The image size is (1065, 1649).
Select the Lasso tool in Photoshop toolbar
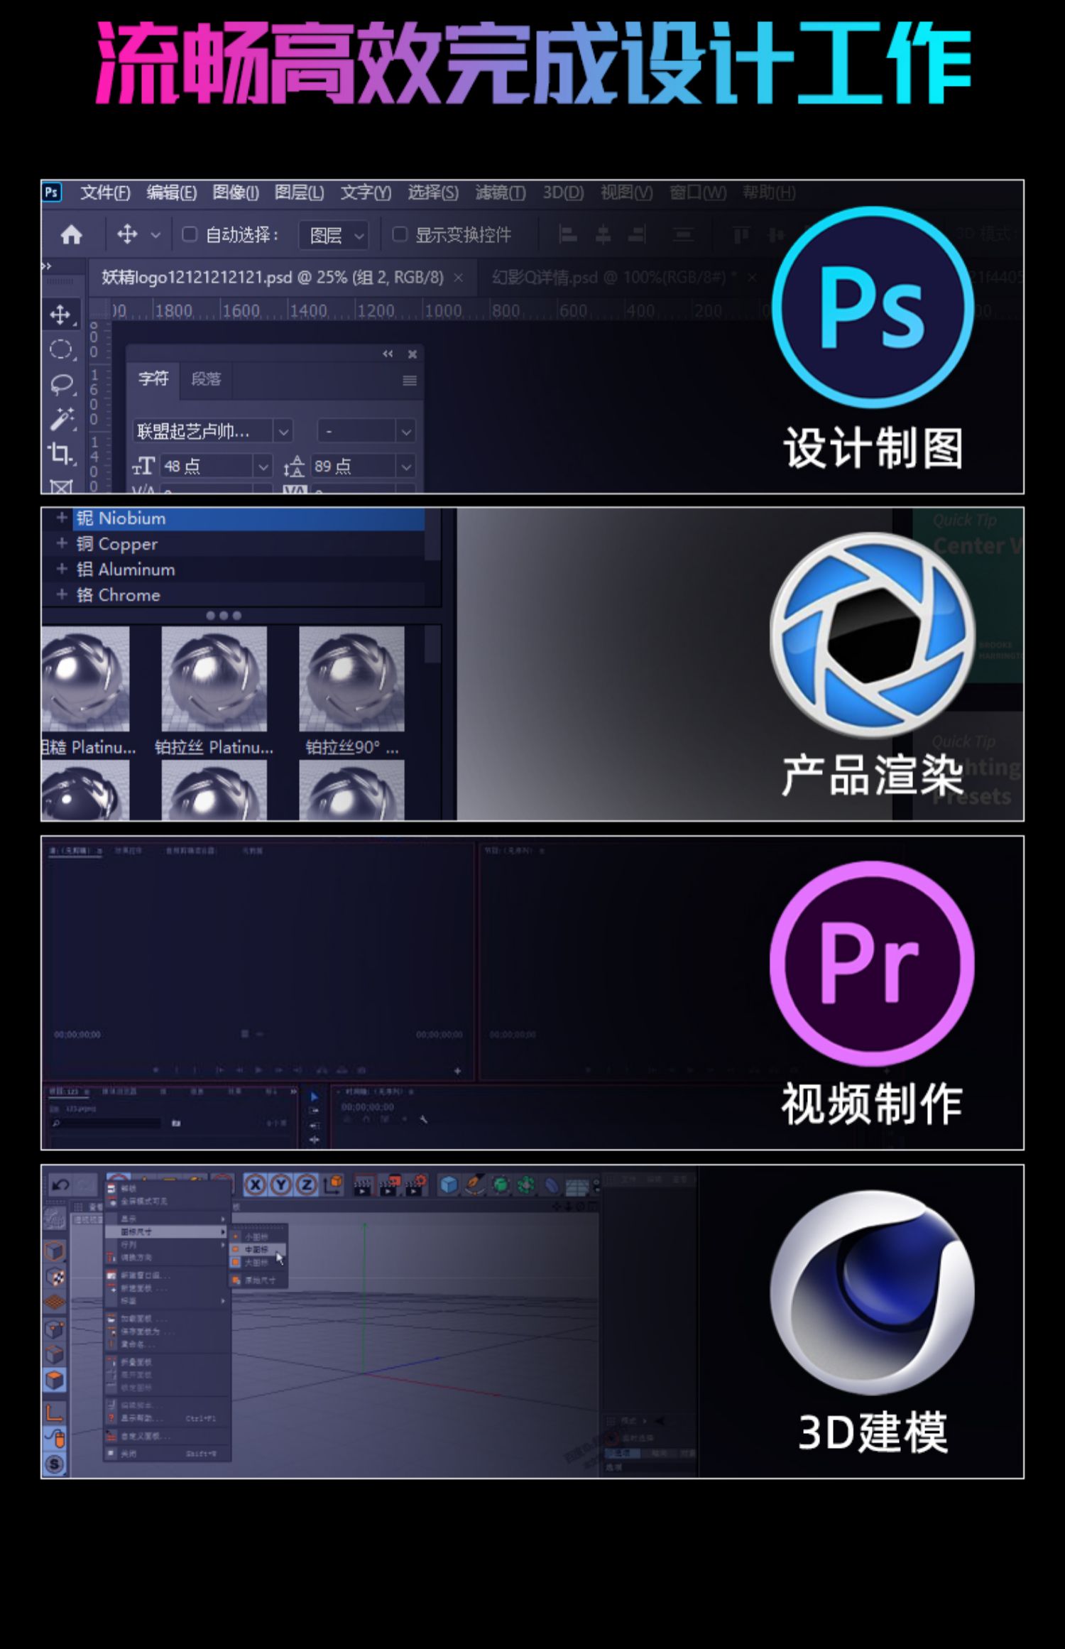(x=62, y=384)
